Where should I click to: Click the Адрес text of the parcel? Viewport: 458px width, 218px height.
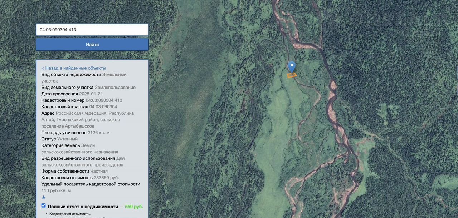coord(88,120)
